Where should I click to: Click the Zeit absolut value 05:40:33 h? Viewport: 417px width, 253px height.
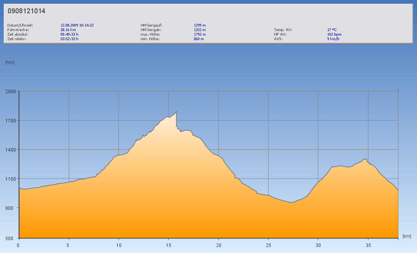pos(69,34)
